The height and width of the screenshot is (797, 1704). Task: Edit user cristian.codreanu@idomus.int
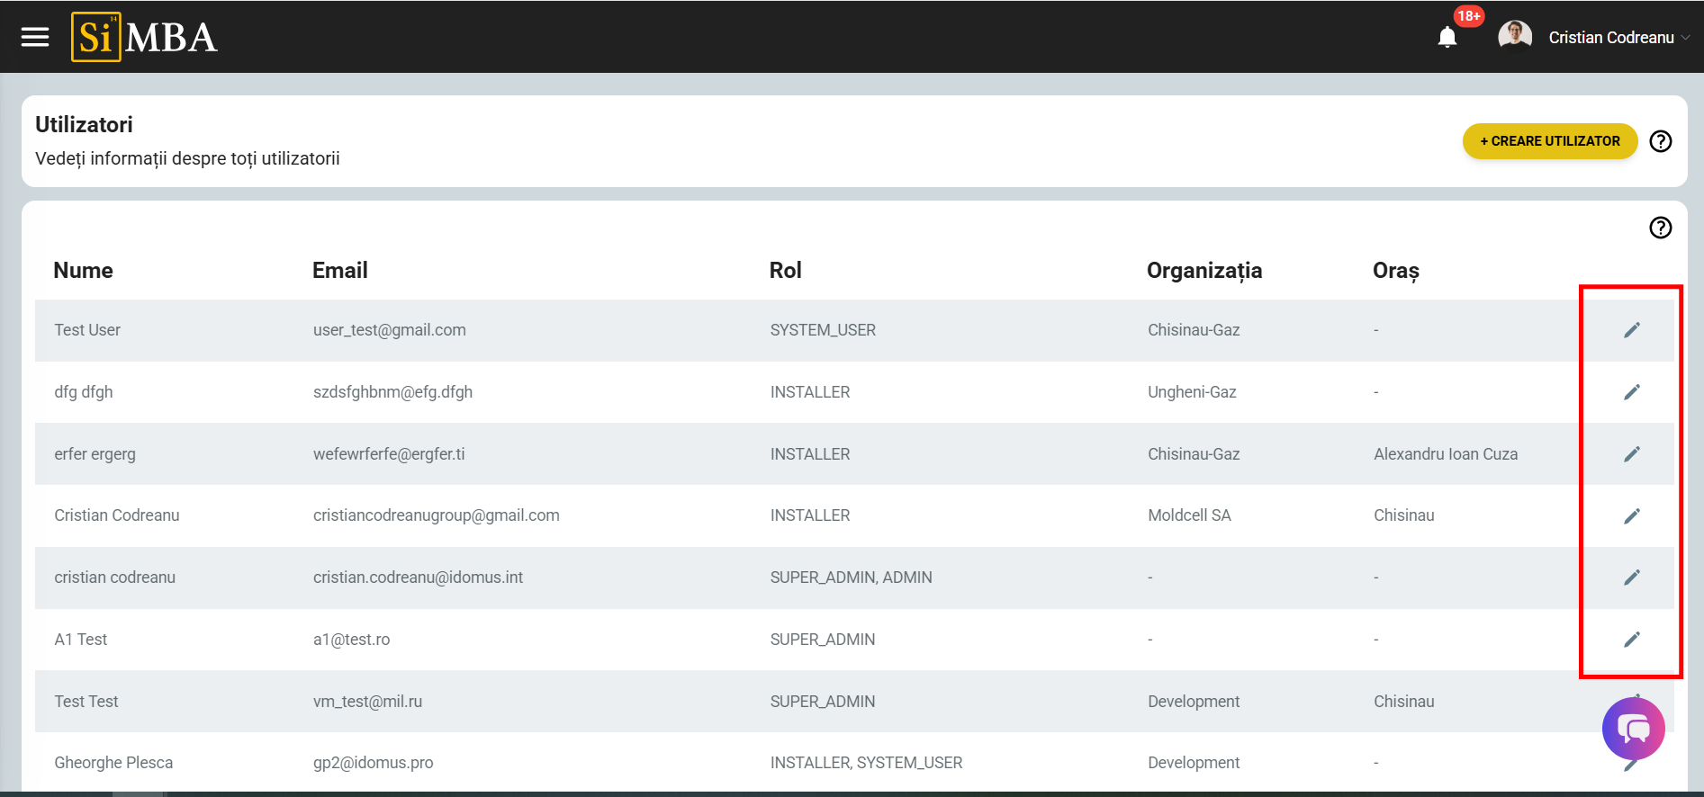click(x=1631, y=578)
